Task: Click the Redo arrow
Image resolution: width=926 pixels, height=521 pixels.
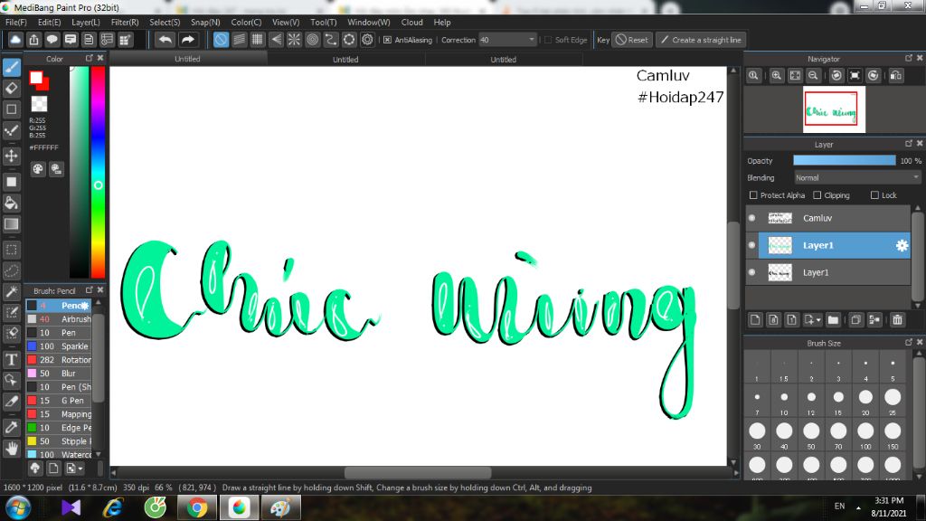Action: [x=188, y=40]
